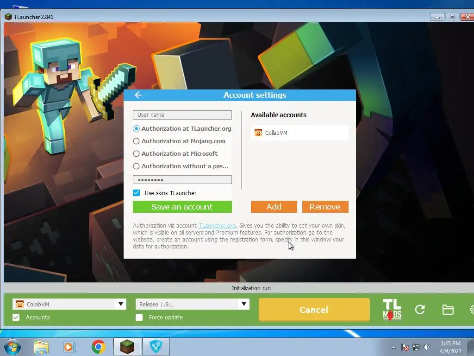Image resolution: width=474 pixels, height=356 pixels.
Task: Select Authorization at TLauncher.org radio
Action: point(137,129)
